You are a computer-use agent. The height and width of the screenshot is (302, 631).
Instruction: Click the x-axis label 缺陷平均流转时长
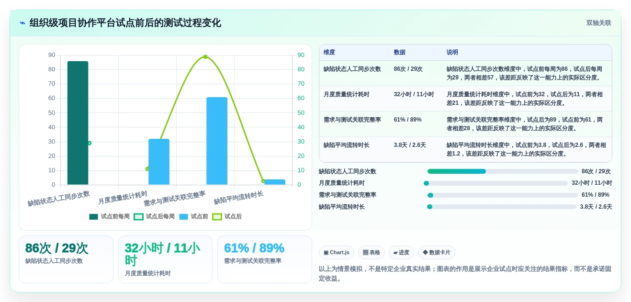click(238, 198)
